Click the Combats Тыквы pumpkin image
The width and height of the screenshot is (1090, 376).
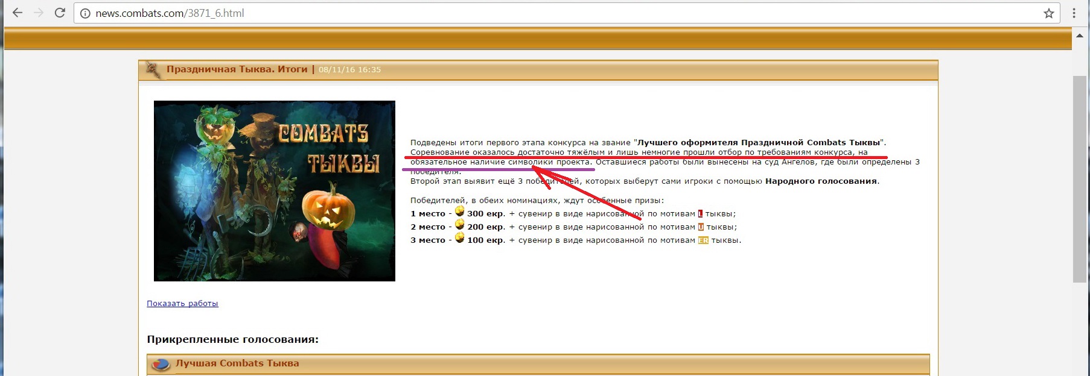tap(275, 190)
